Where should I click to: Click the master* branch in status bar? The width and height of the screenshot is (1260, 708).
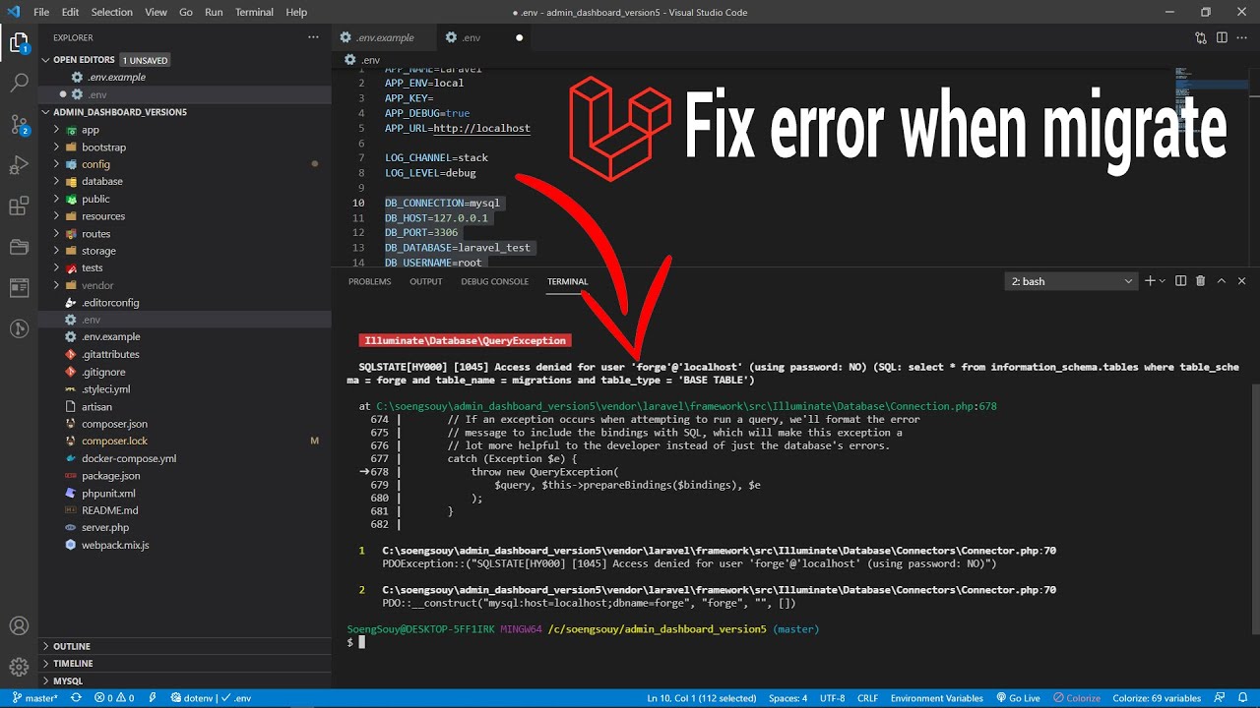click(x=33, y=698)
